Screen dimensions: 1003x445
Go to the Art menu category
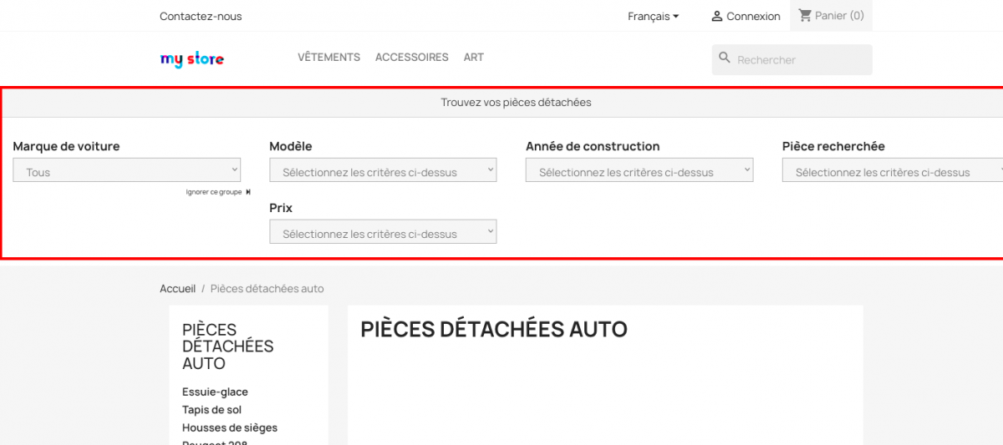(474, 58)
